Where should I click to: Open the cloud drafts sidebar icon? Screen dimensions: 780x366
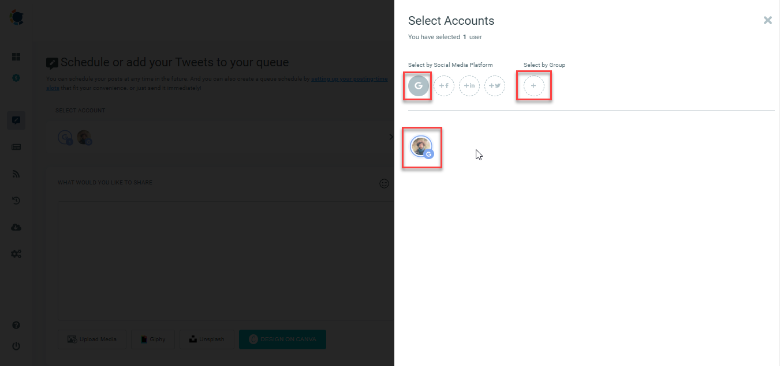coord(16,227)
